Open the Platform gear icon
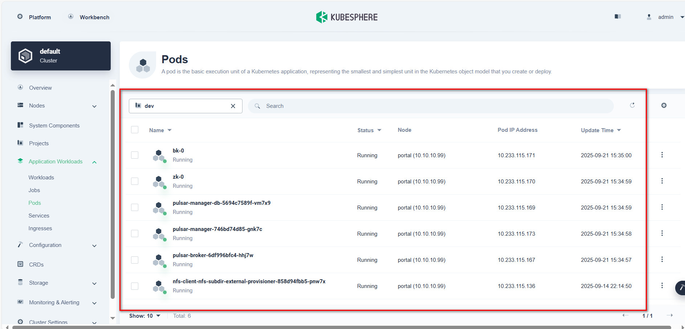Viewport: 685px width, 329px height. [x=20, y=17]
